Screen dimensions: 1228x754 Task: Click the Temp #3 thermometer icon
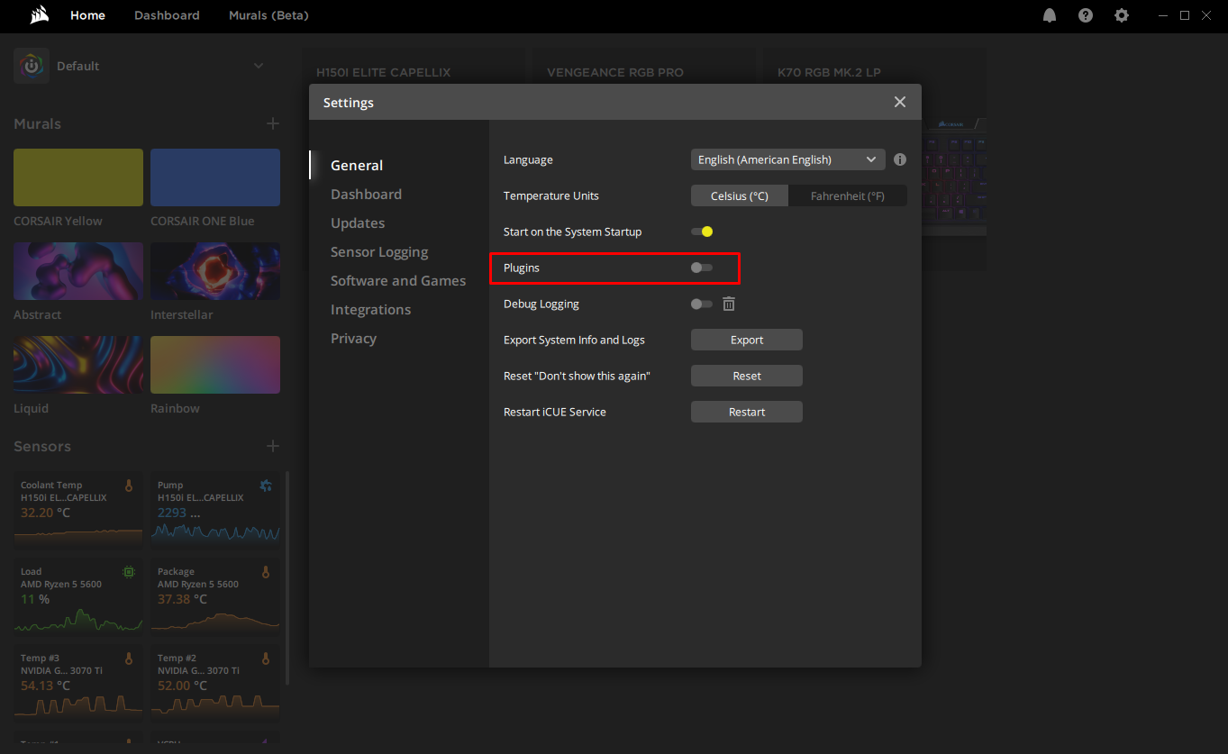point(129,659)
